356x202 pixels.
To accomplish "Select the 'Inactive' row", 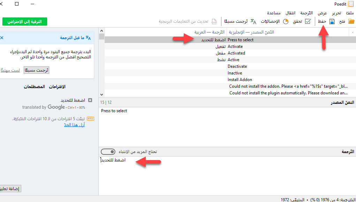I will 230,73.
